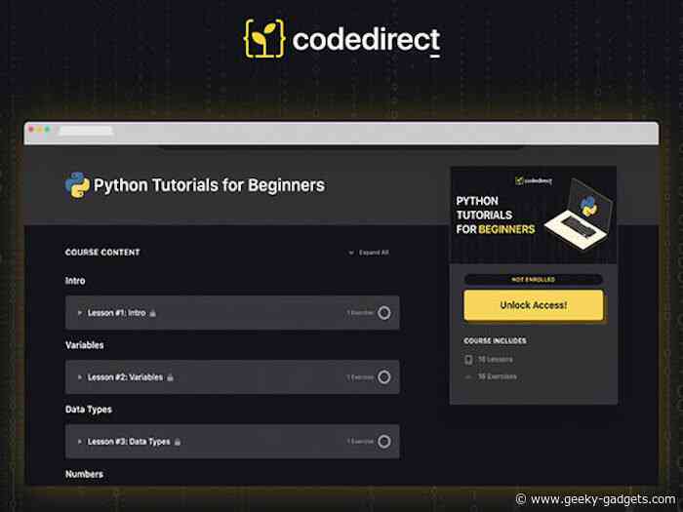Screen dimensions: 683x512
Task: Click the browser address bar
Action: click(x=86, y=130)
